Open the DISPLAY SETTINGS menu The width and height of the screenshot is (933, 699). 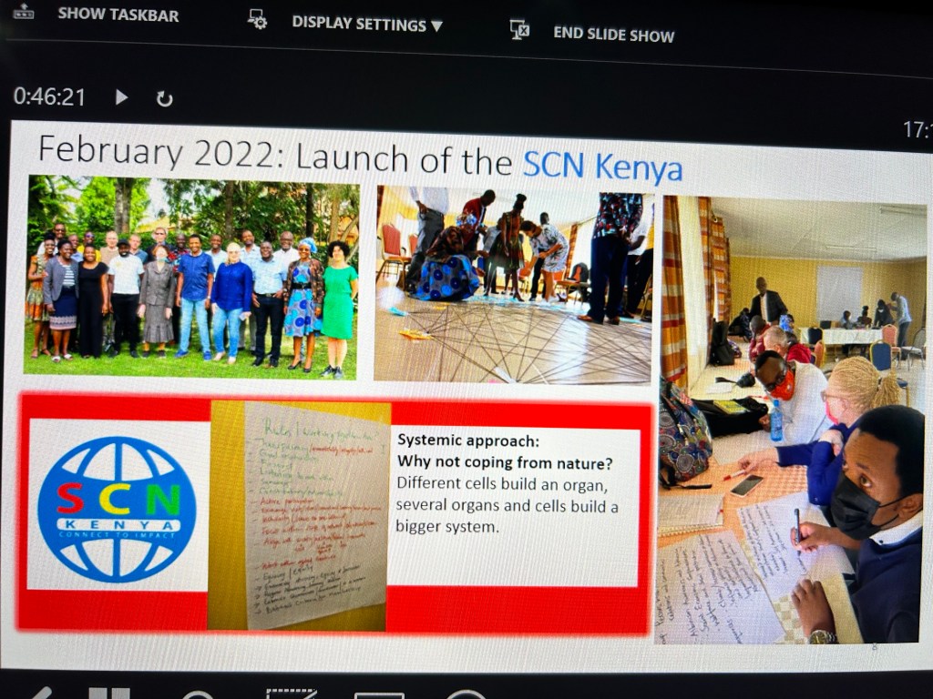(x=358, y=24)
